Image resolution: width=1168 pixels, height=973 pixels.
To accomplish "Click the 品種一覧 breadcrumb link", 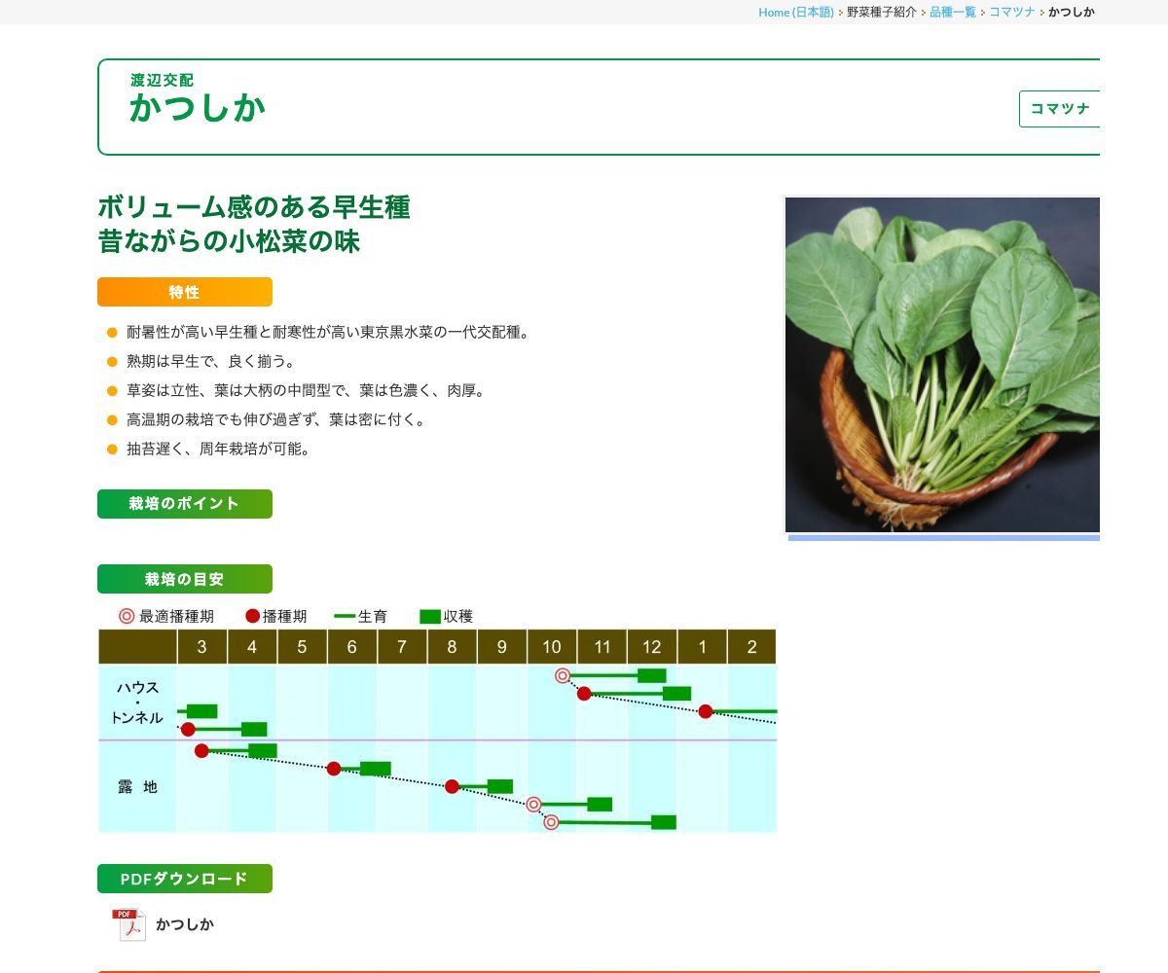I will (952, 13).
